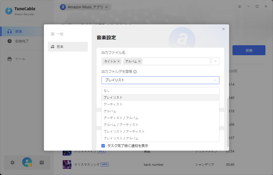Choose the アルバム option from the list

[160, 111]
